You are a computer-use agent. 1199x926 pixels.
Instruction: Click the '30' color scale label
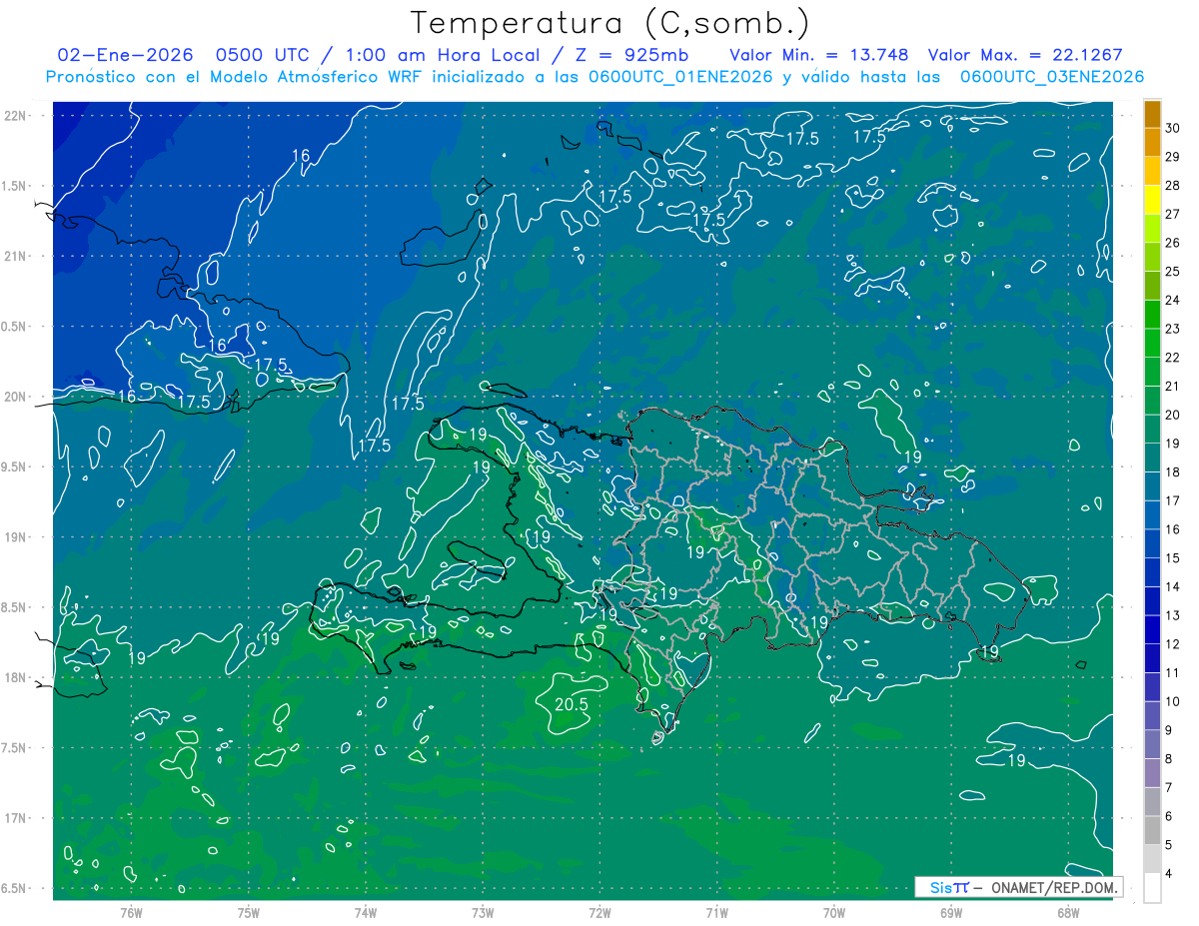(1172, 128)
